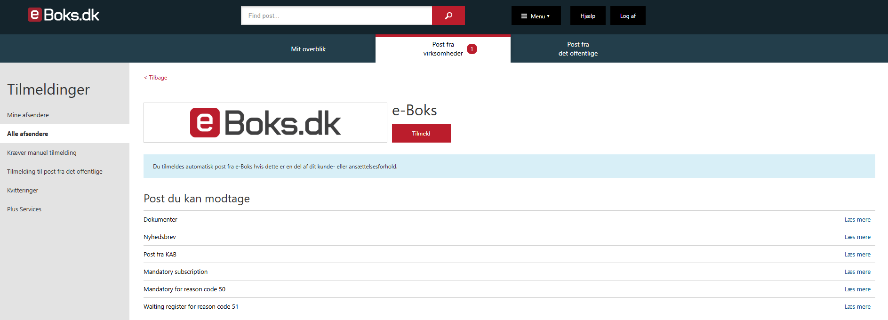888x320 pixels.
Task: Click the Post fra KAB row text
Action: pyautogui.click(x=160, y=255)
